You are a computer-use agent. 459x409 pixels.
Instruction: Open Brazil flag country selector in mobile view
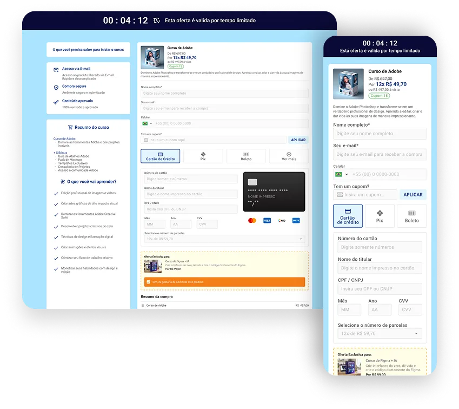(342, 174)
